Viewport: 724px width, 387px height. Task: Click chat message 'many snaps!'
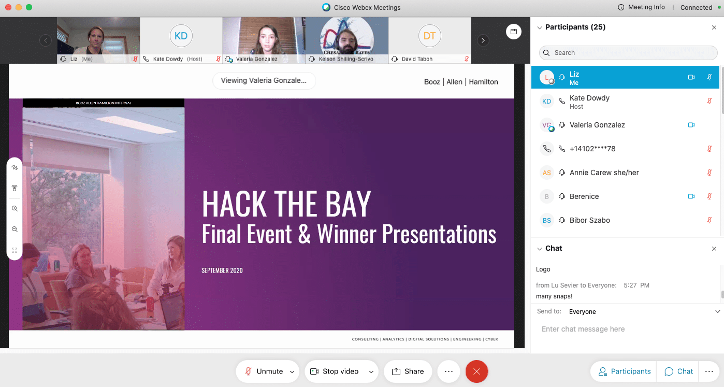pos(554,296)
